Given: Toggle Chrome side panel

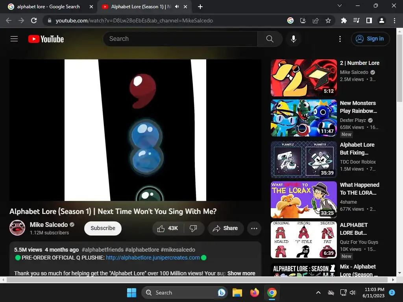Looking at the screenshot, I should [369, 20].
